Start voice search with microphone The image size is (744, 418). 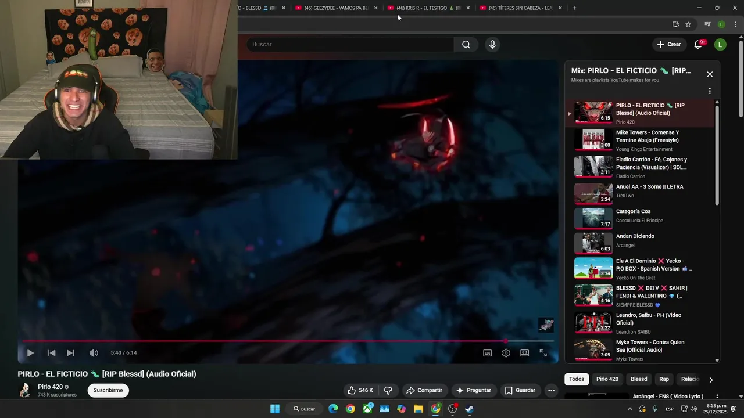click(x=492, y=45)
